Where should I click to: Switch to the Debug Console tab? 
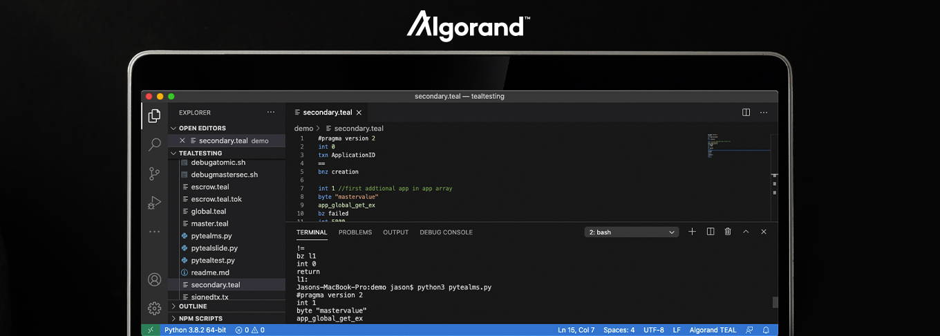tap(446, 232)
